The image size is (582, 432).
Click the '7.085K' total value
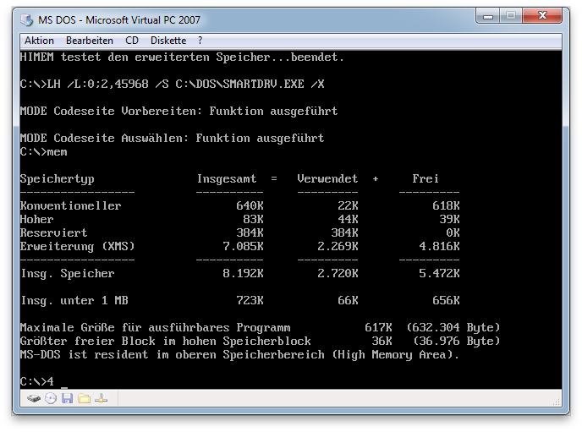tap(243, 247)
